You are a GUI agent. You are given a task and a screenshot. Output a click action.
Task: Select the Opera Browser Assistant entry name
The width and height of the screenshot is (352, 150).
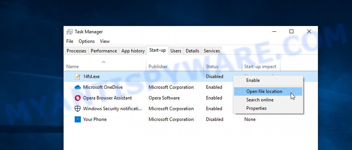(108, 98)
